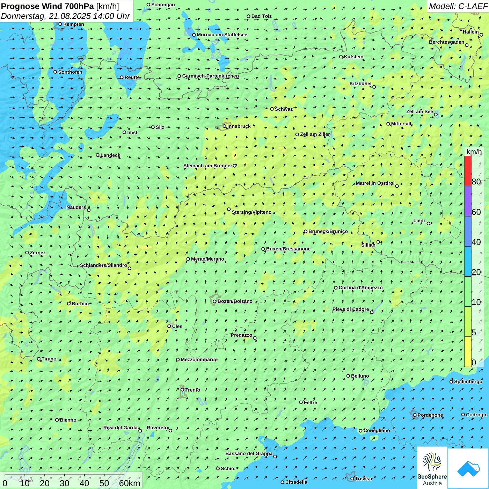Click the Berchtesgaden label

447,42
